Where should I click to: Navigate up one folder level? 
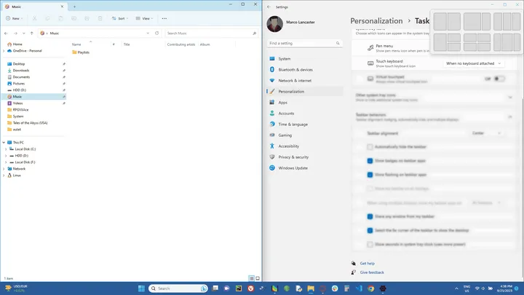[x=31, y=33]
